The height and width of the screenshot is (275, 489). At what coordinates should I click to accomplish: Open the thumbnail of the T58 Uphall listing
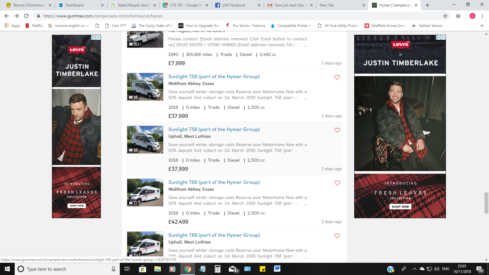(145, 139)
